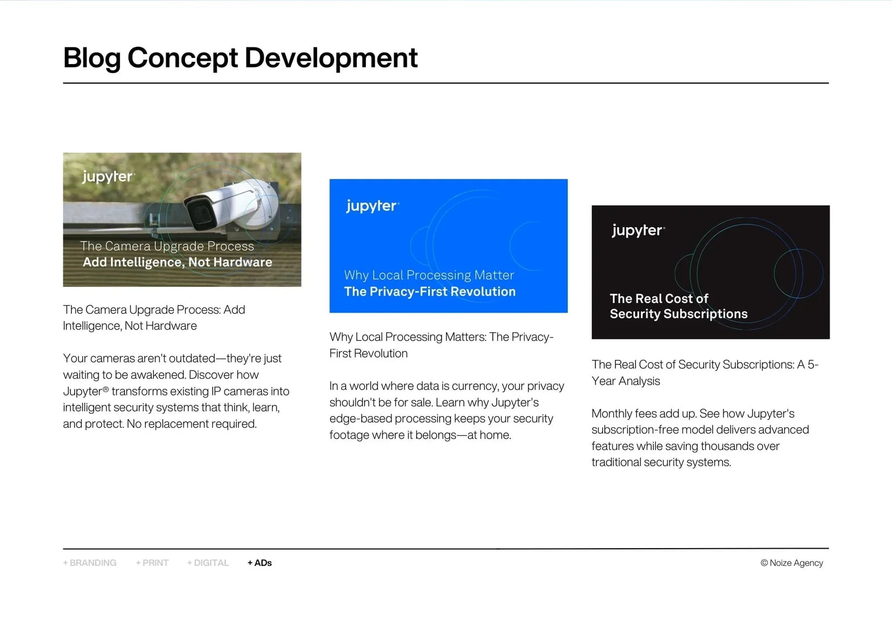
Task: Select the "data is currency" paragraph
Action: pyautogui.click(x=447, y=411)
